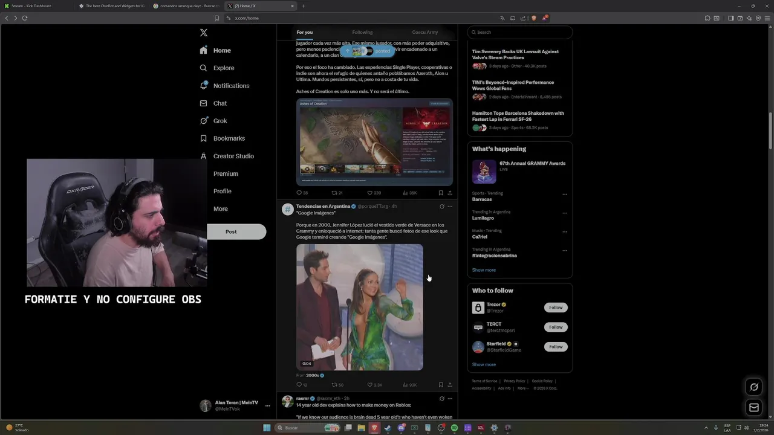Follow the TERCT account
The height and width of the screenshot is (435, 774).
tap(556, 327)
